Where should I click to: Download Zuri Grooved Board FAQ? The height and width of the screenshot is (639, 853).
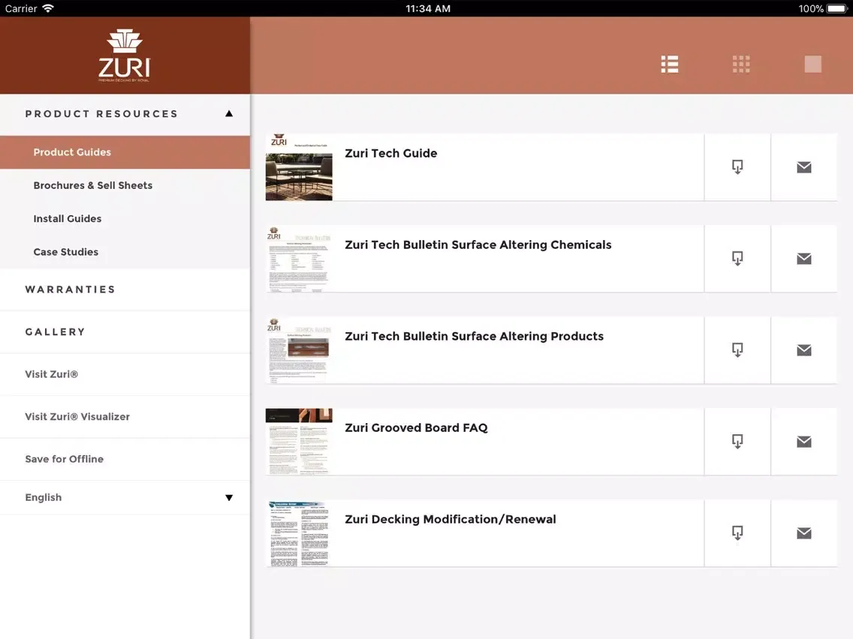737,441
